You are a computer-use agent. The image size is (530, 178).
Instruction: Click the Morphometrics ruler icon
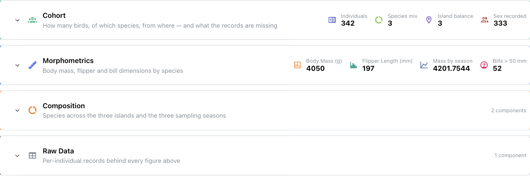pyautogui.click(x=32, y=65)
